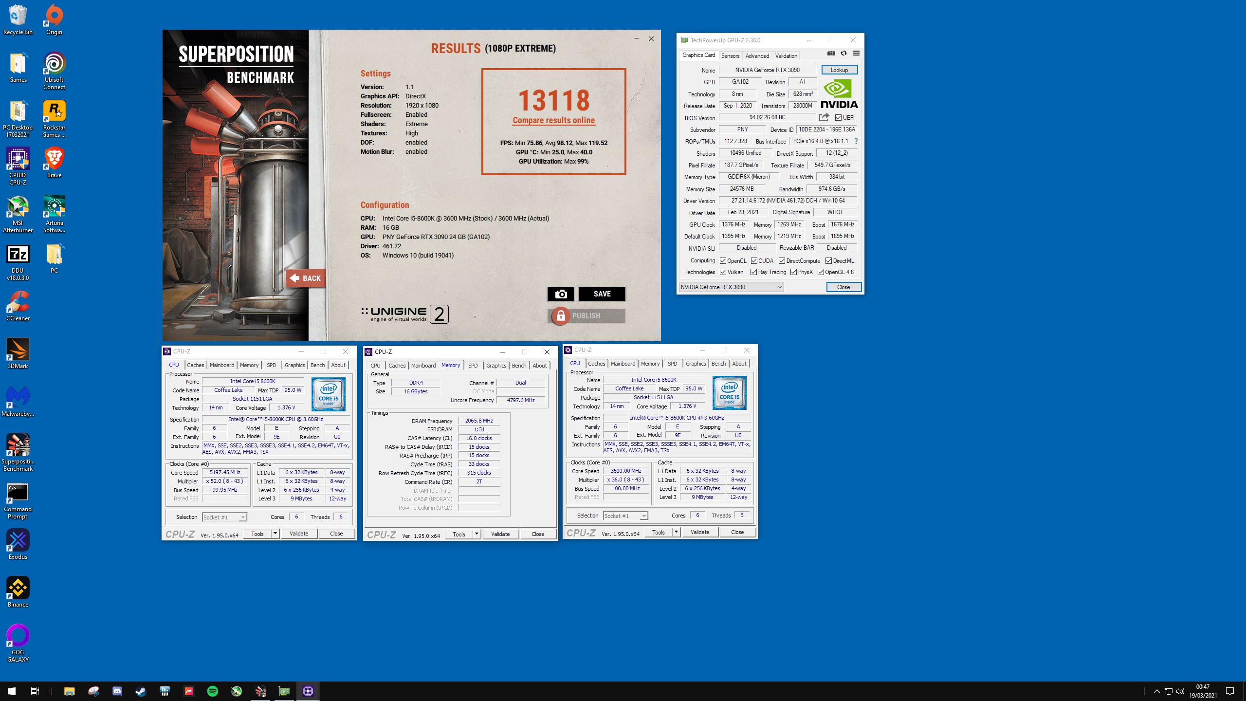Viewport: 1246px width, 701px height.
Task: Open Command Prompt desktop shortcut
Action: (18, 501)
